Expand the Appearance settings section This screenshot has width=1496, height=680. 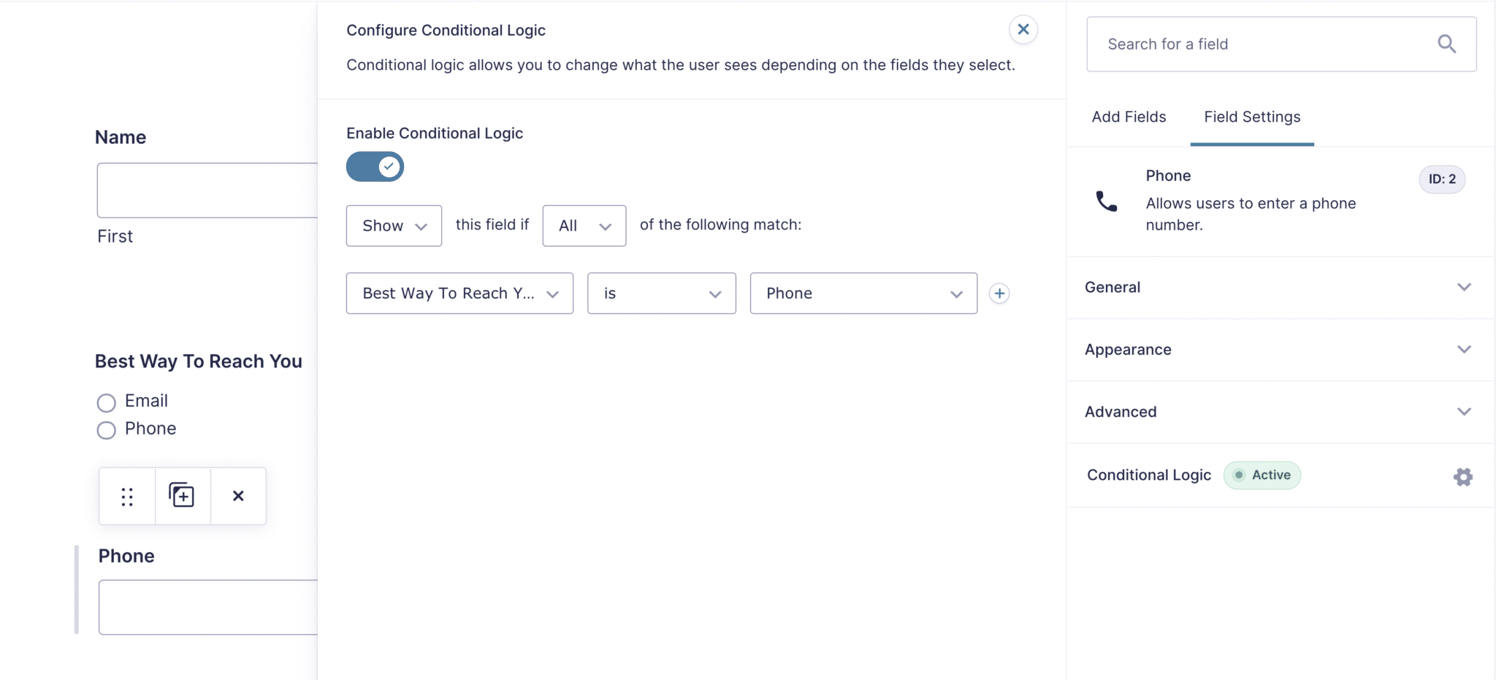point(1278,350)
